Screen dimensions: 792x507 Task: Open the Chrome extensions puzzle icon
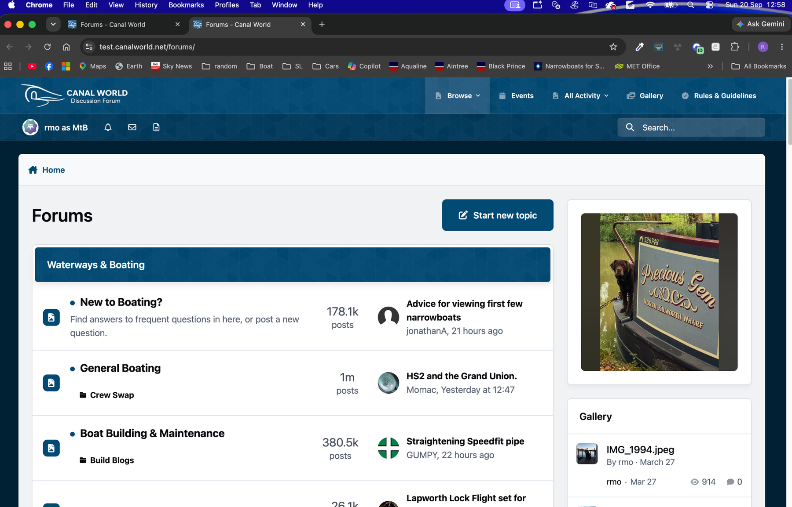735,47
